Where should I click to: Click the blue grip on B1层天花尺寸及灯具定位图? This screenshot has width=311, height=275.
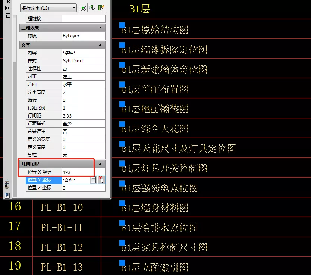pos(122,144)
